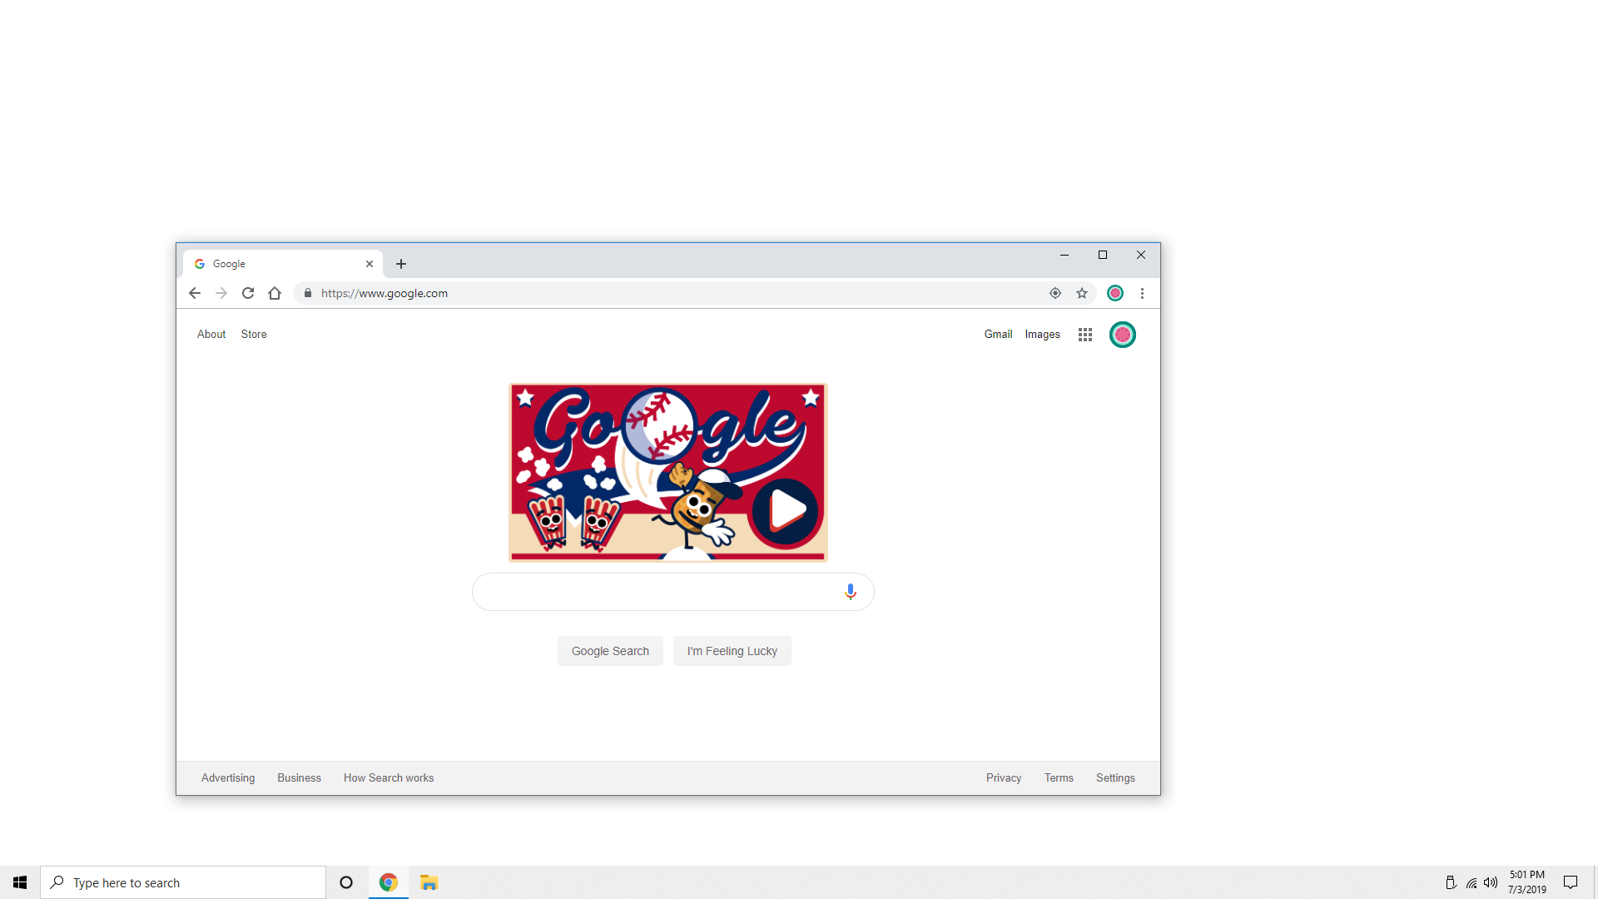Screen dimensions: 1598x899
Task: Click About link in bottom navigation
Action: (x=211, y=334)
